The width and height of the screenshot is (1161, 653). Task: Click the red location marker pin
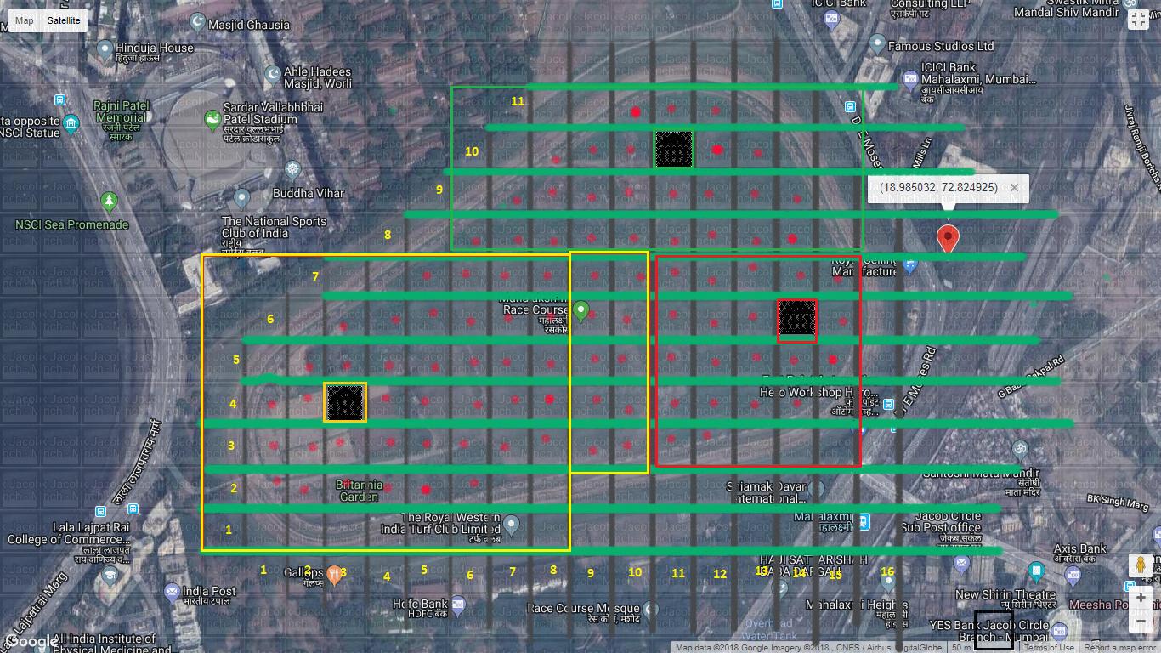tap(948, 238)
